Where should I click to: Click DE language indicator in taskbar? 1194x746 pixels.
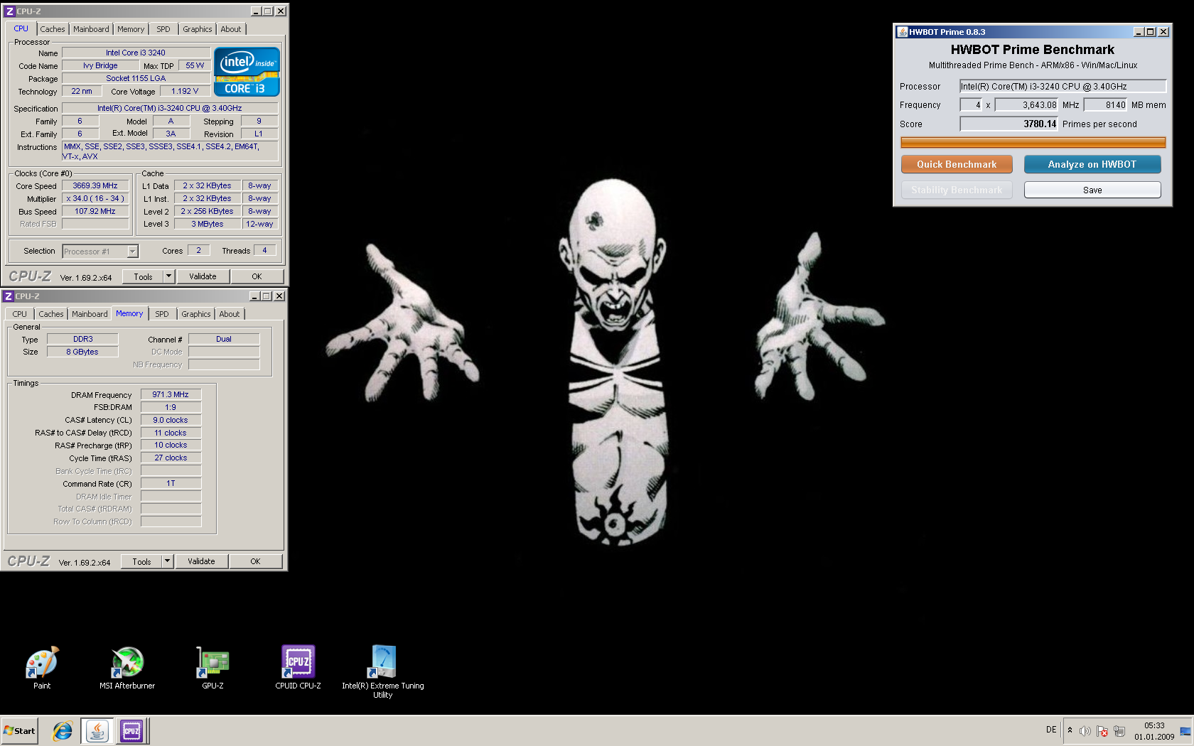point(1051,730)
